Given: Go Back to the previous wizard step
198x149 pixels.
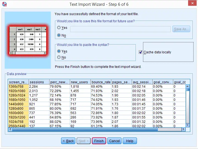Looking at the screenshot, I should click(68, 141).
